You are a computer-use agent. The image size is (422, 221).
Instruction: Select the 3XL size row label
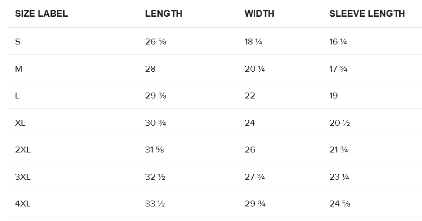(x=23, y=177)
